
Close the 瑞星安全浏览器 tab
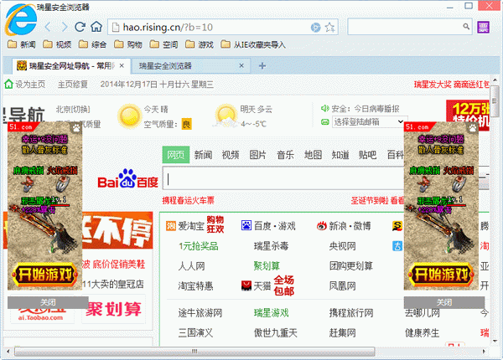coord(241,65)
